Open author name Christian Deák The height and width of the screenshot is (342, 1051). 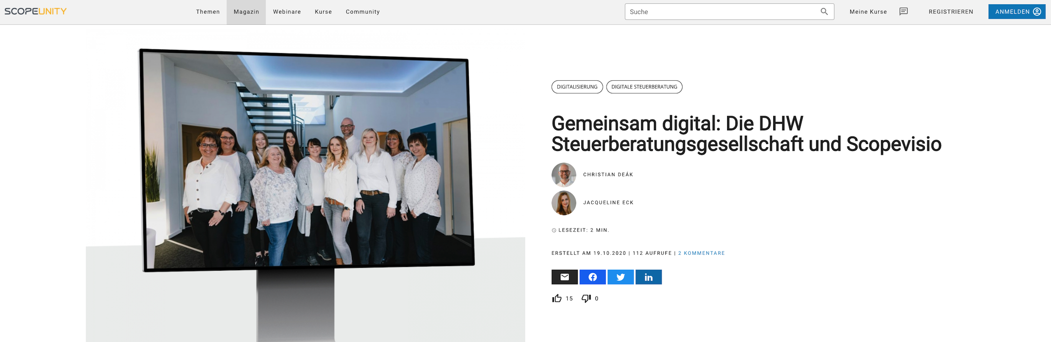pyautogui.click(x=608, y=174)
